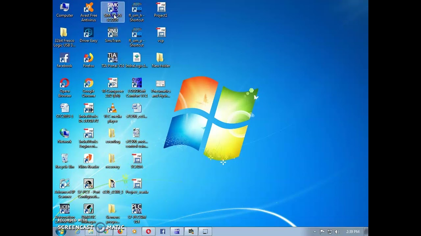
Task: Open the Network desktop icon
Action: [64, 136]
